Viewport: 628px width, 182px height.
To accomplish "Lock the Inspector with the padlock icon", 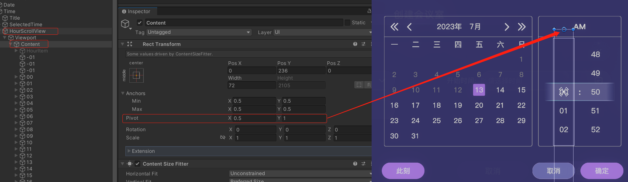I will tap(369, 11).
